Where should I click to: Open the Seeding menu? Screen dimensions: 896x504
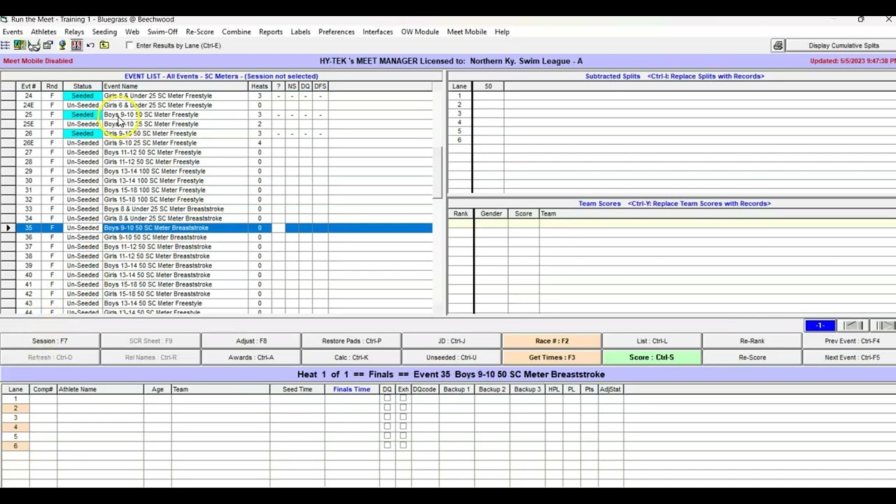click(104, 31)
